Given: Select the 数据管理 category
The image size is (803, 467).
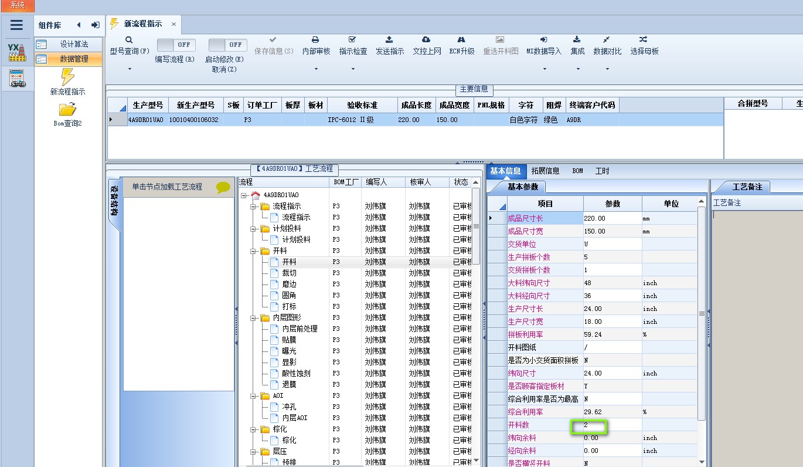Looking at the screenshot, I should [x=69, y=59].
